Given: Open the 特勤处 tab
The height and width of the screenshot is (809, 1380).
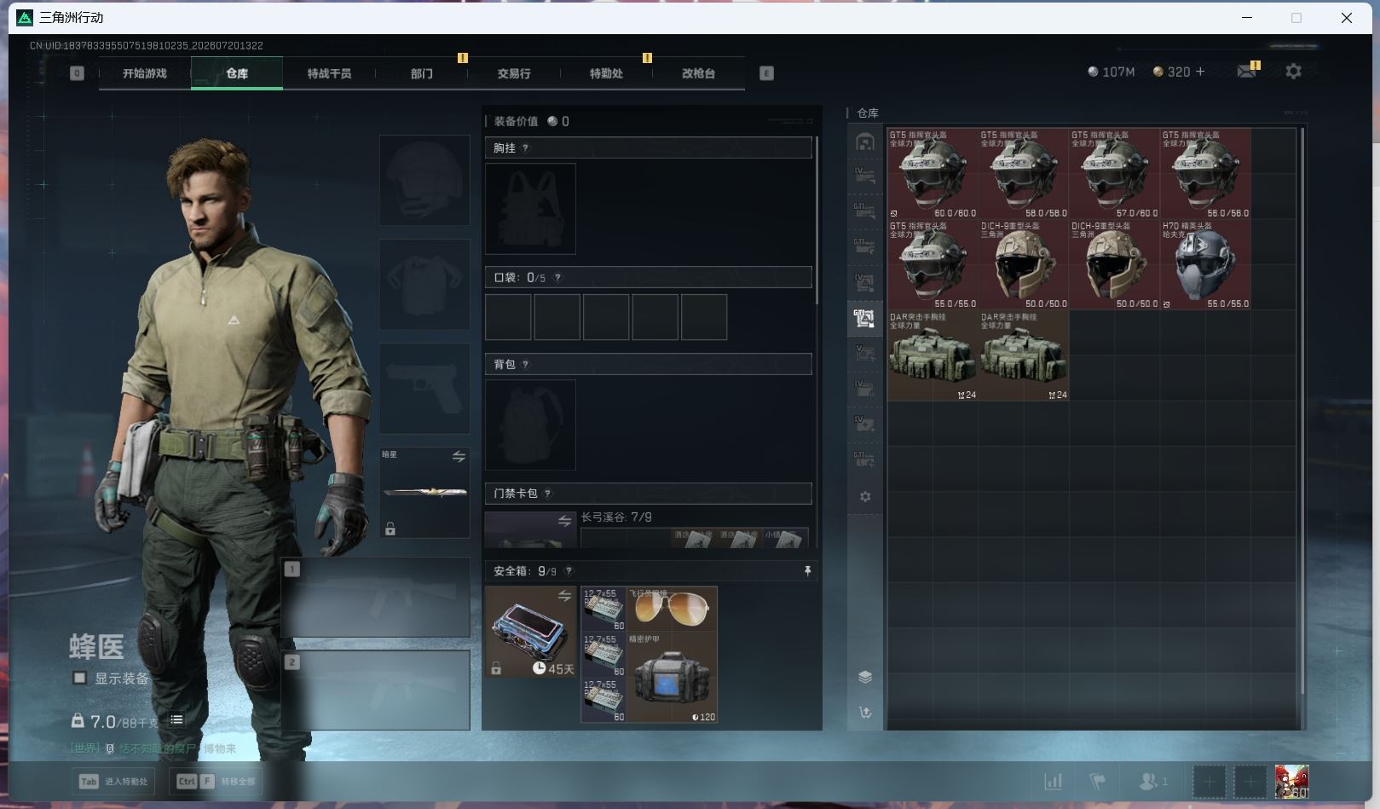Looking at the screenshot, I should (x=606, y=73).
